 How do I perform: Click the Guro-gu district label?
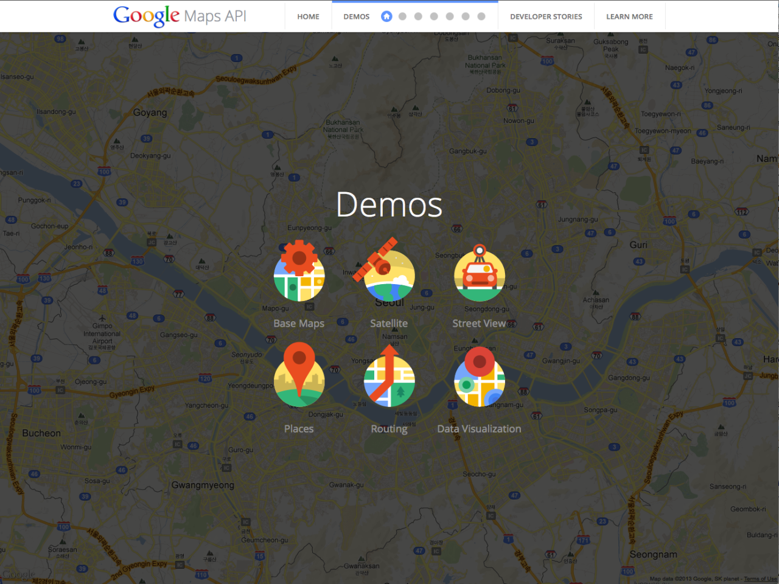[241, 450]
